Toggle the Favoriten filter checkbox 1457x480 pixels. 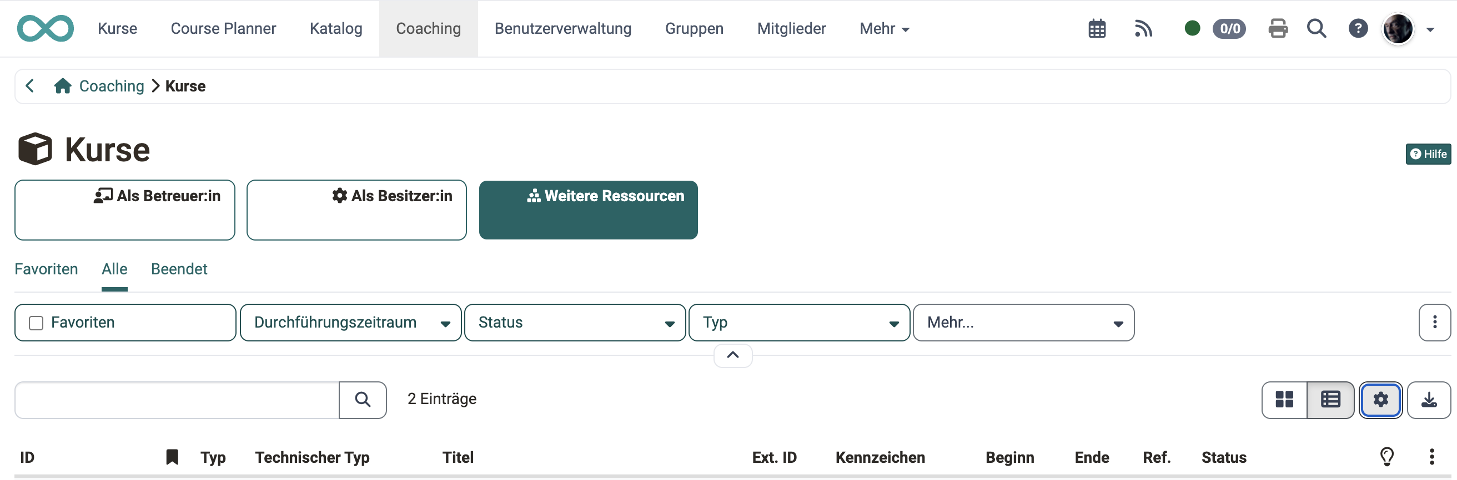coord(36,323)
